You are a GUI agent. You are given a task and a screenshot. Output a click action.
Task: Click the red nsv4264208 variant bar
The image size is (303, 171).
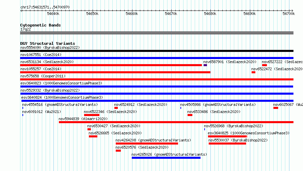click(147, 144)
